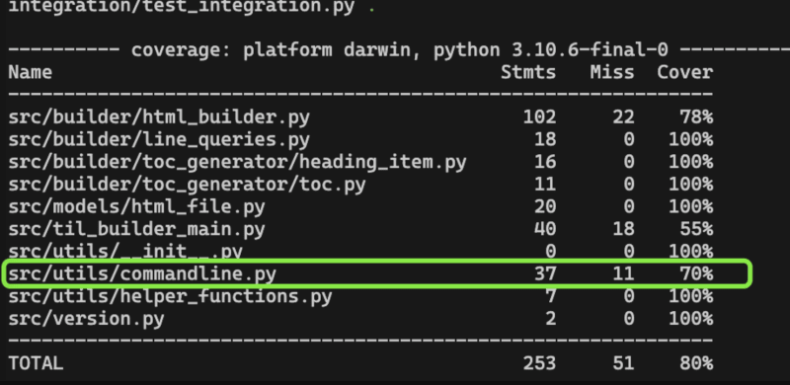Click file name 'src/til_builder_main.py'
This screenshot has height=385, width=790.
136,229
